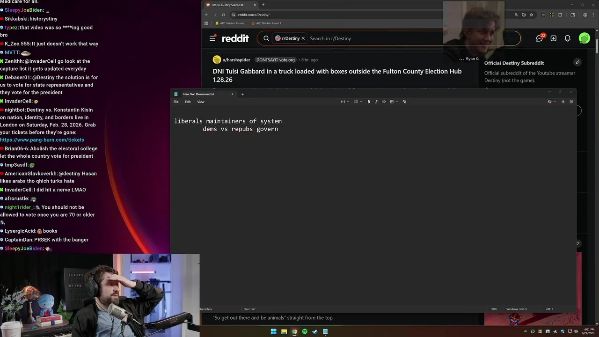Switch to Notepad on the taskbar
Image resolution: width=599 pixels, height=337 pixels.
click(x=325, y=331)
